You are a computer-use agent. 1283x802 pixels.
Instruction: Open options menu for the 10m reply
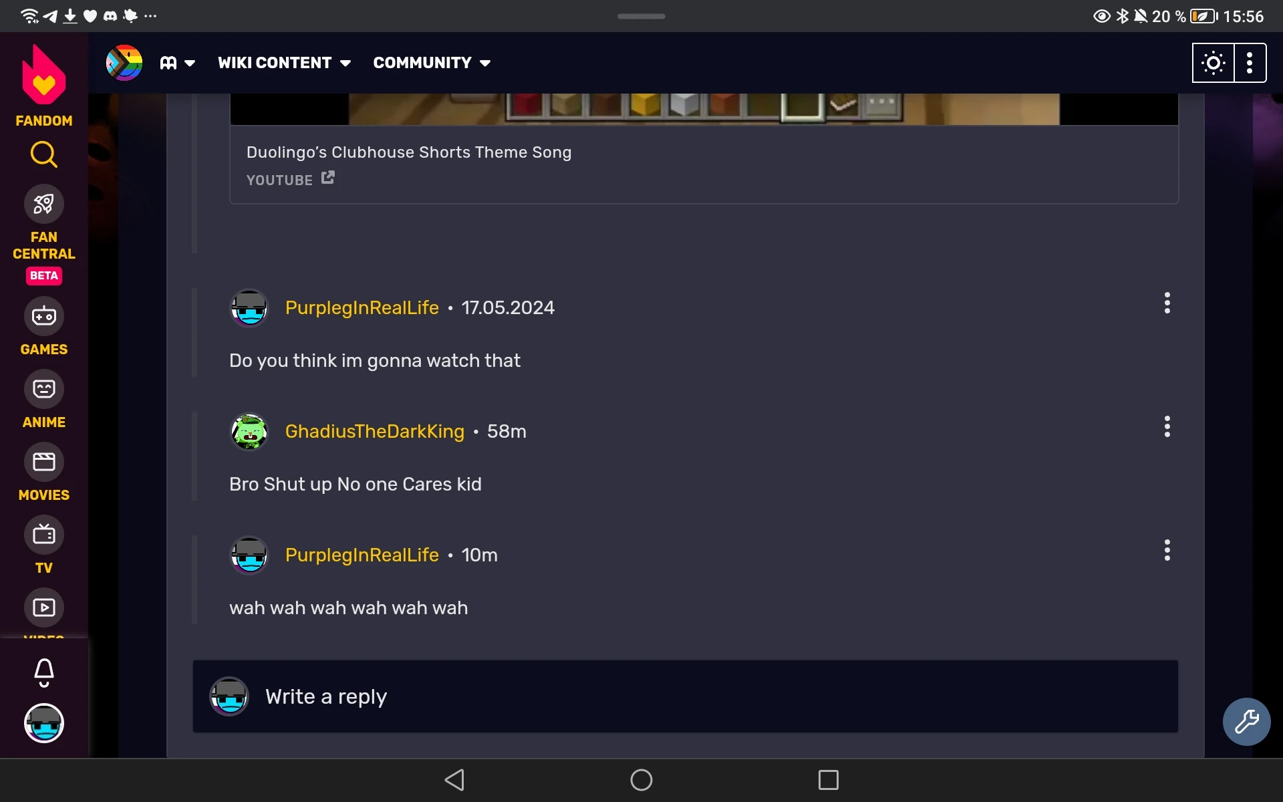(1167, 550)
